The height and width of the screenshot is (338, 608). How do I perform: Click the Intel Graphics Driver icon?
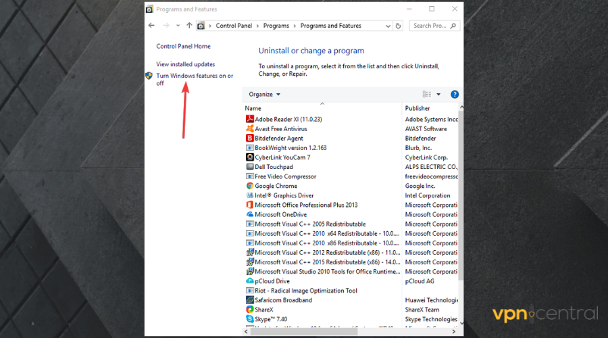coord(250,195)
